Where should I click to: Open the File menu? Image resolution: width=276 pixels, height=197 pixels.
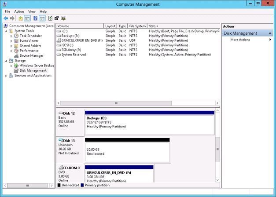coord(7,11)
